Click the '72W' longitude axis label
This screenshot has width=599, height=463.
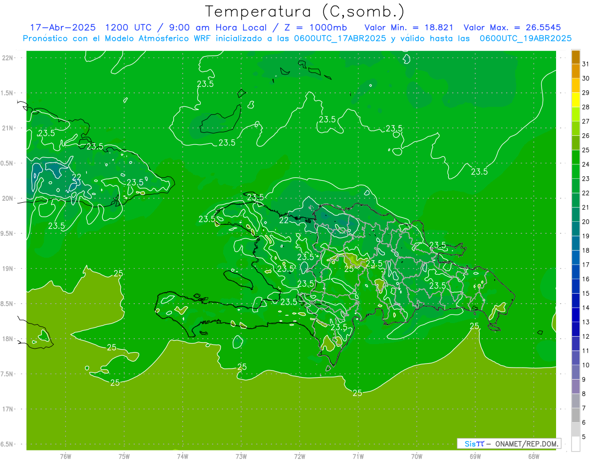pos(299,457)
